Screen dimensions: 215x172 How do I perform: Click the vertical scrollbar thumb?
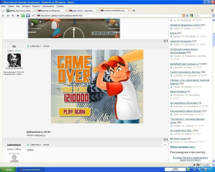pos(214,40)
